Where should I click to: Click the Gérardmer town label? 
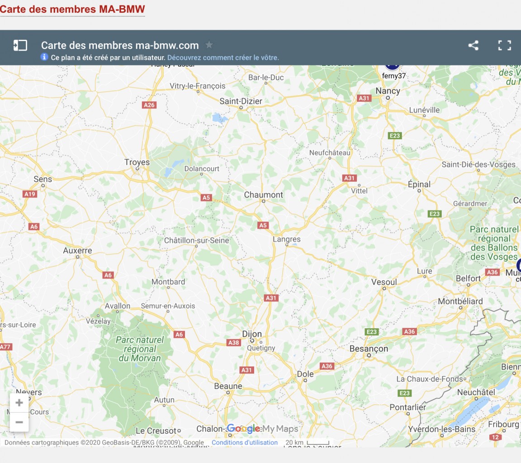(470, 203)
